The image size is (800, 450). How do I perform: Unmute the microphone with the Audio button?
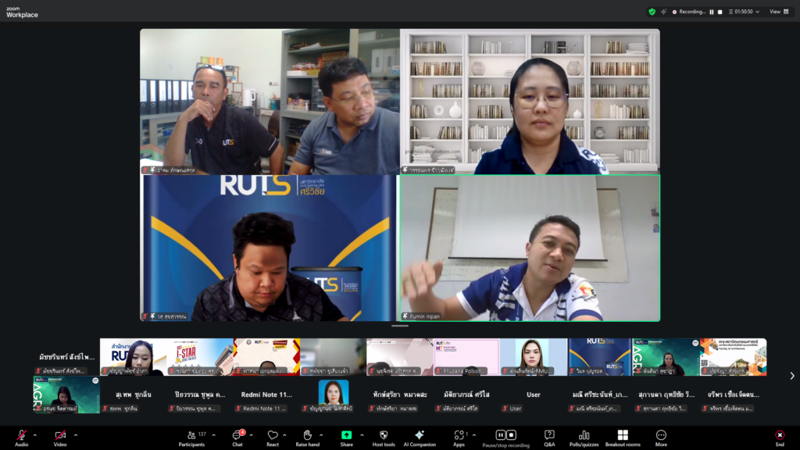[x=21, y=436]
